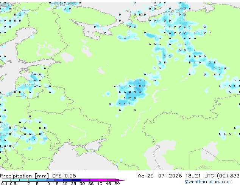Click the '0.1' legend scale value

click(4, 183)
